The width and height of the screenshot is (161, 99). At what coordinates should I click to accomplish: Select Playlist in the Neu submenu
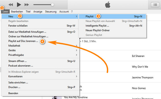coord(112,16)
